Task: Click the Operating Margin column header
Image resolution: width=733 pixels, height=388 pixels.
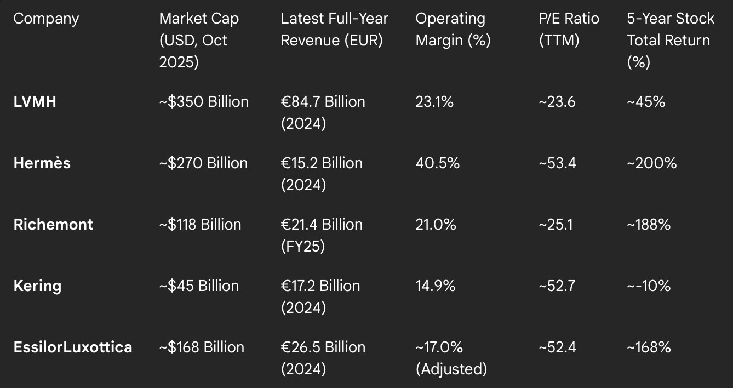Action: [453, 29]
